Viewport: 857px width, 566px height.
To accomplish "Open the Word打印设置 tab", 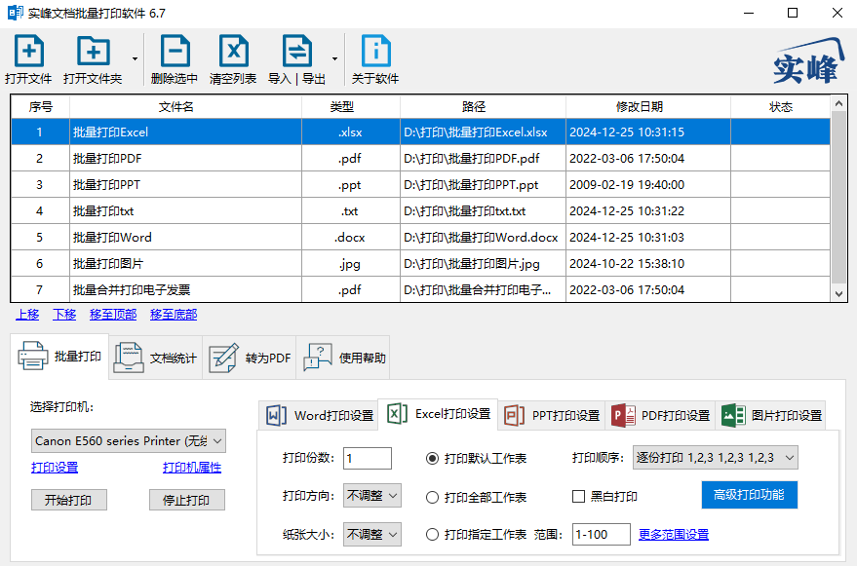I will [x=319, y=415].
